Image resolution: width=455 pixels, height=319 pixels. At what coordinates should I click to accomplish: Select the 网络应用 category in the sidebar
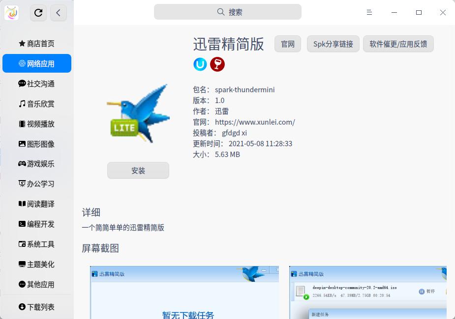click(x=37, y=63)
